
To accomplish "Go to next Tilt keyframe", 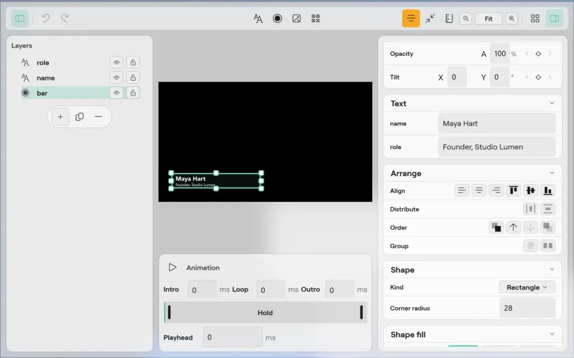I will pyautogui.click(x=550, y=77).
